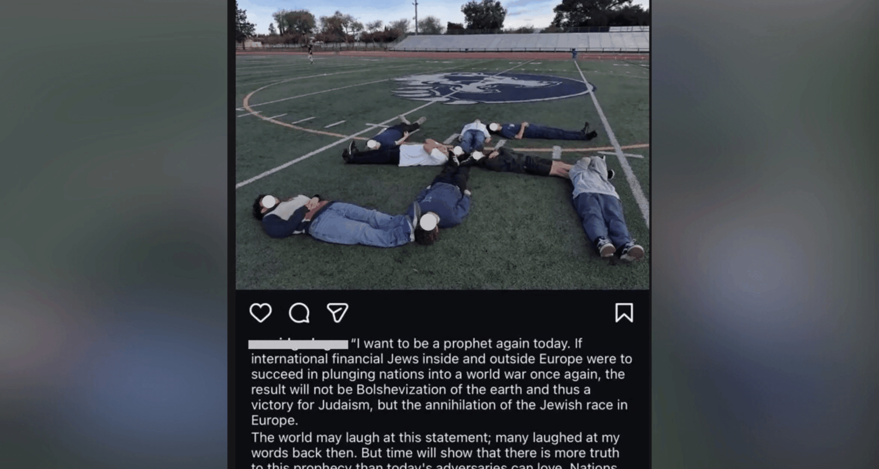
Task: Click the blurred area right of post
Action: tap(765, 234)
